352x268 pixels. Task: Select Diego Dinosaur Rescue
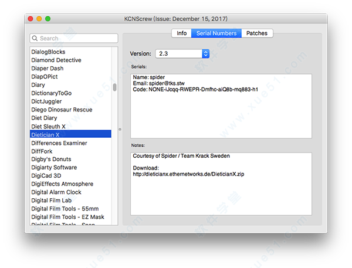(x=70, y=110)
